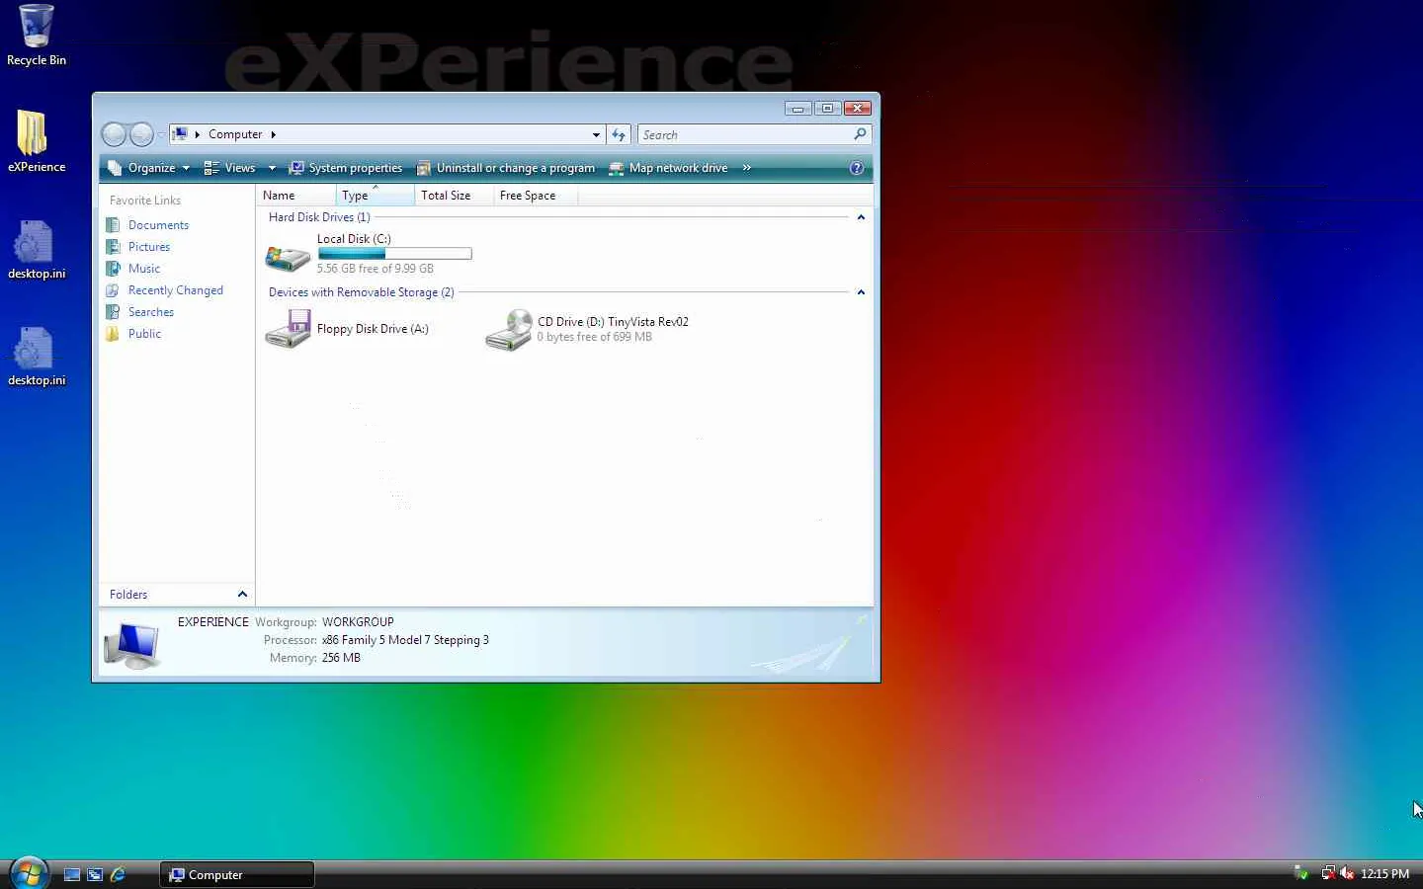Image resolution: width=1423 pixels, height=889 pixels.
Task: Select the eXPerience folder on desktop
Action: (37, 140)
